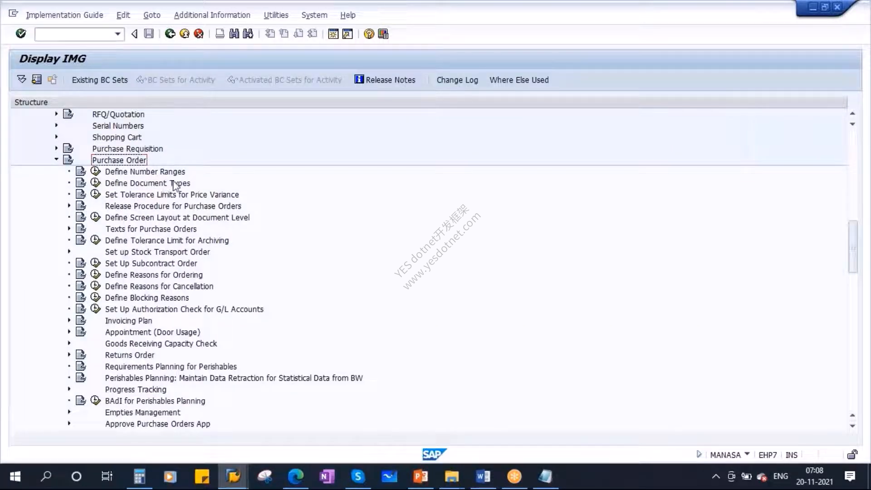Open Microsoft Edge from the taskbar
The width and height of the screenshot is (871, 490).
point(295,476)
